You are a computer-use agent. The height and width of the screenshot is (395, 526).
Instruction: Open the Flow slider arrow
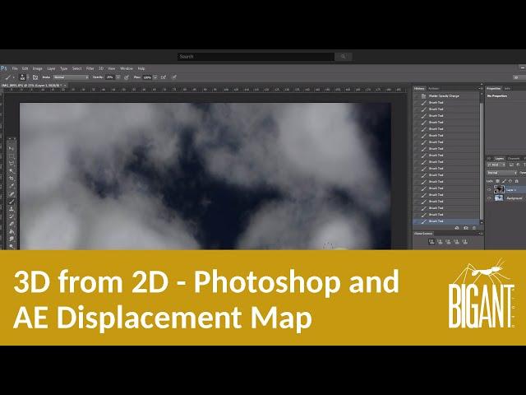click(155, 77)
